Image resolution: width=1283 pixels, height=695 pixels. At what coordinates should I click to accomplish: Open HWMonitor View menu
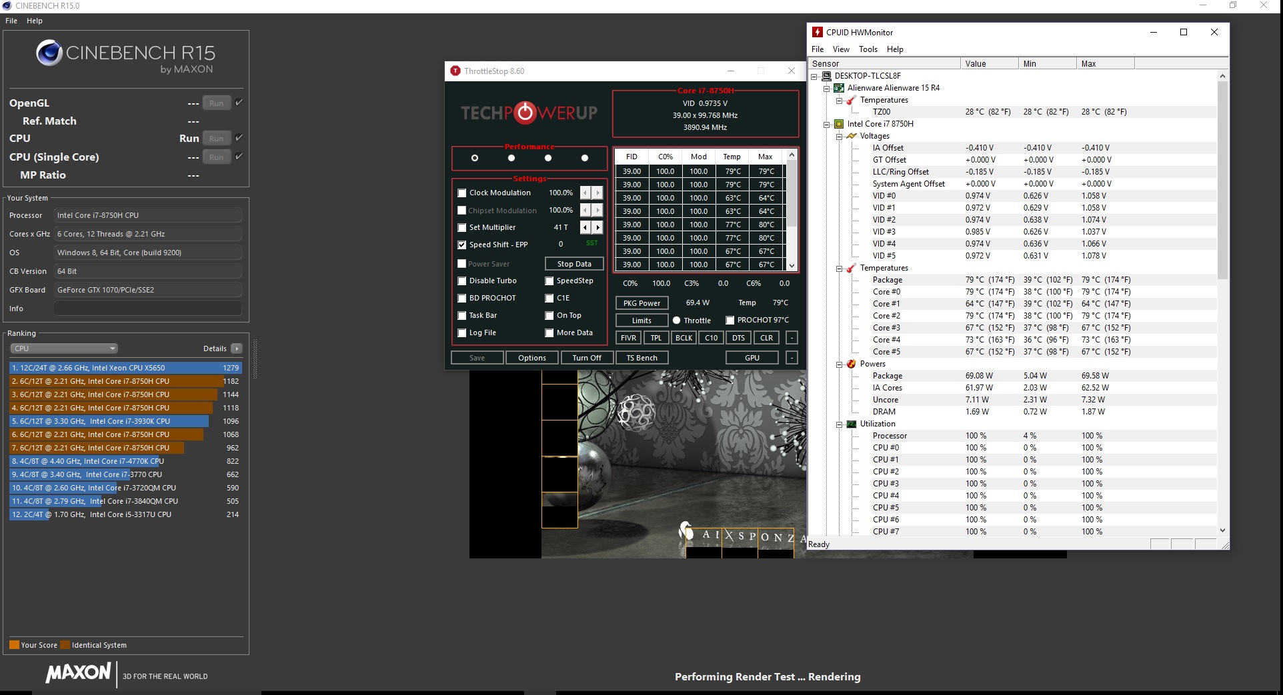[x=841, y=49]
